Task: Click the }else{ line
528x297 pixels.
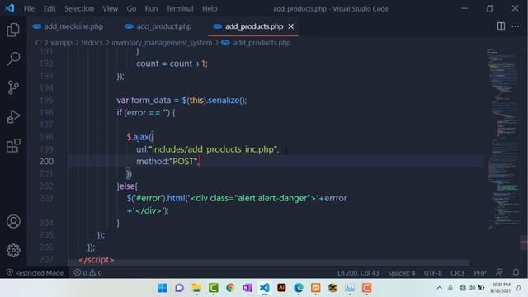Action: pyautogui.click(x=127, y=186)
